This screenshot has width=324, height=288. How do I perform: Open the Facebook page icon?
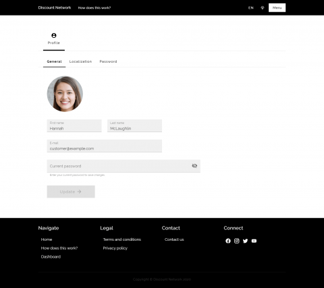click(x=228, y=241)
